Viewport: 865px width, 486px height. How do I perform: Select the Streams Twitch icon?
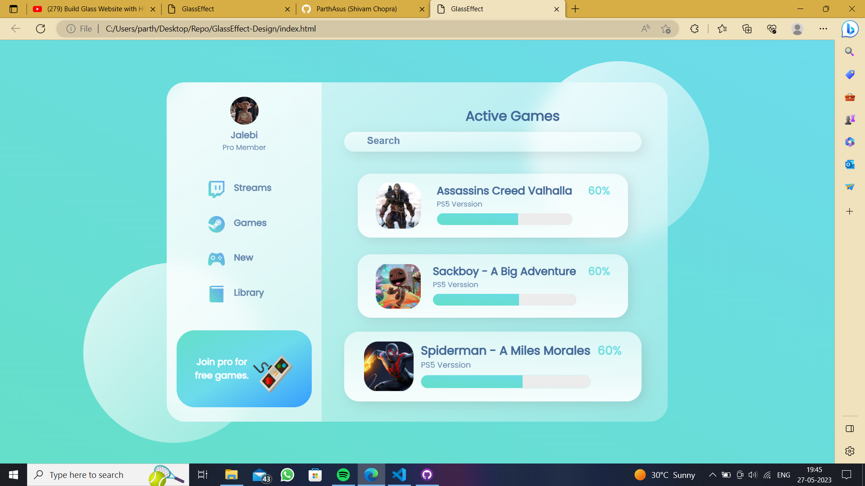pos(216,189)
